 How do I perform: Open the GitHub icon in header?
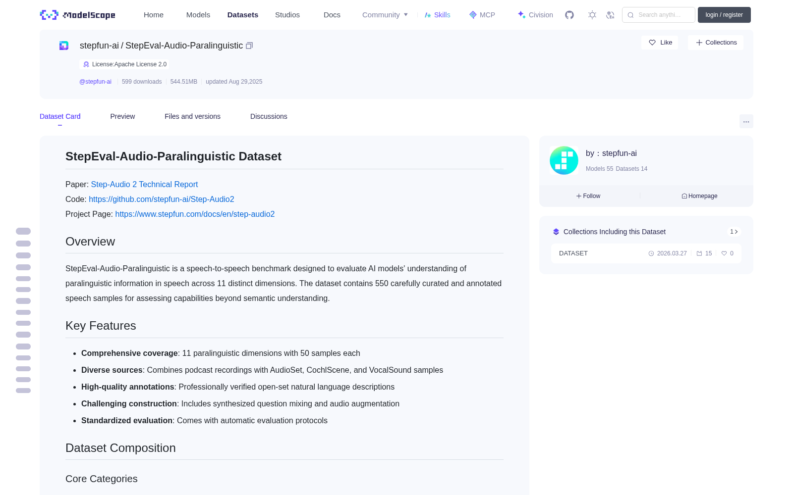(x=569, y=15)
